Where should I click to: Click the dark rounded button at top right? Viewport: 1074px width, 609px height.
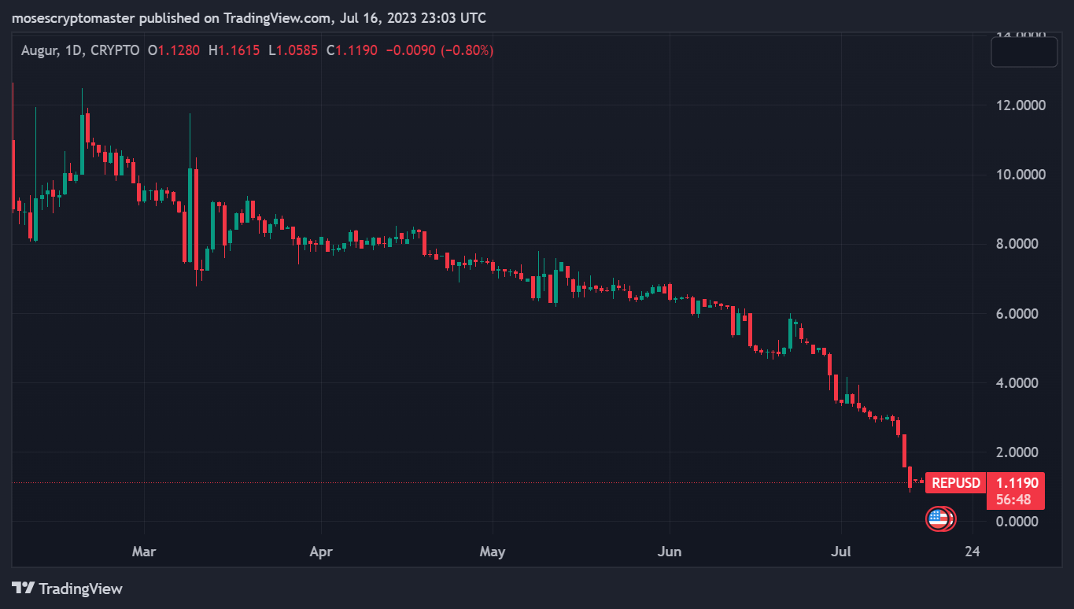click(1024, 52)
